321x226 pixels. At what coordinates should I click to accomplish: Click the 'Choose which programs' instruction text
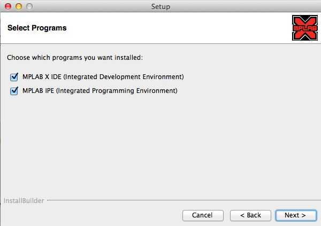(x=75, y=57)
